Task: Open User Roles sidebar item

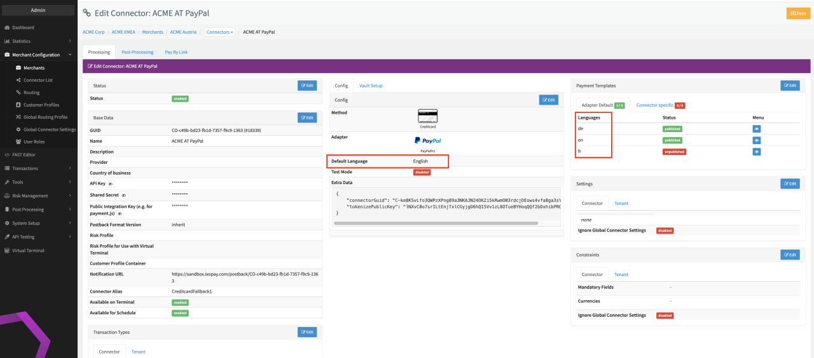Action: point(34,142)
